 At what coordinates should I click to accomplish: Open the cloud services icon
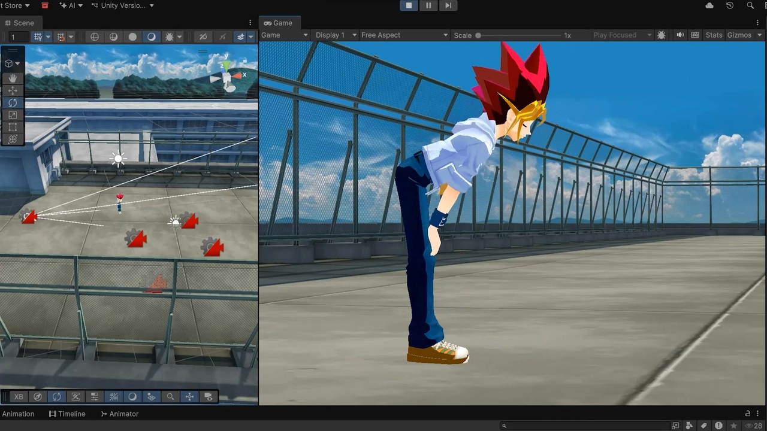(x=709, y=5)
